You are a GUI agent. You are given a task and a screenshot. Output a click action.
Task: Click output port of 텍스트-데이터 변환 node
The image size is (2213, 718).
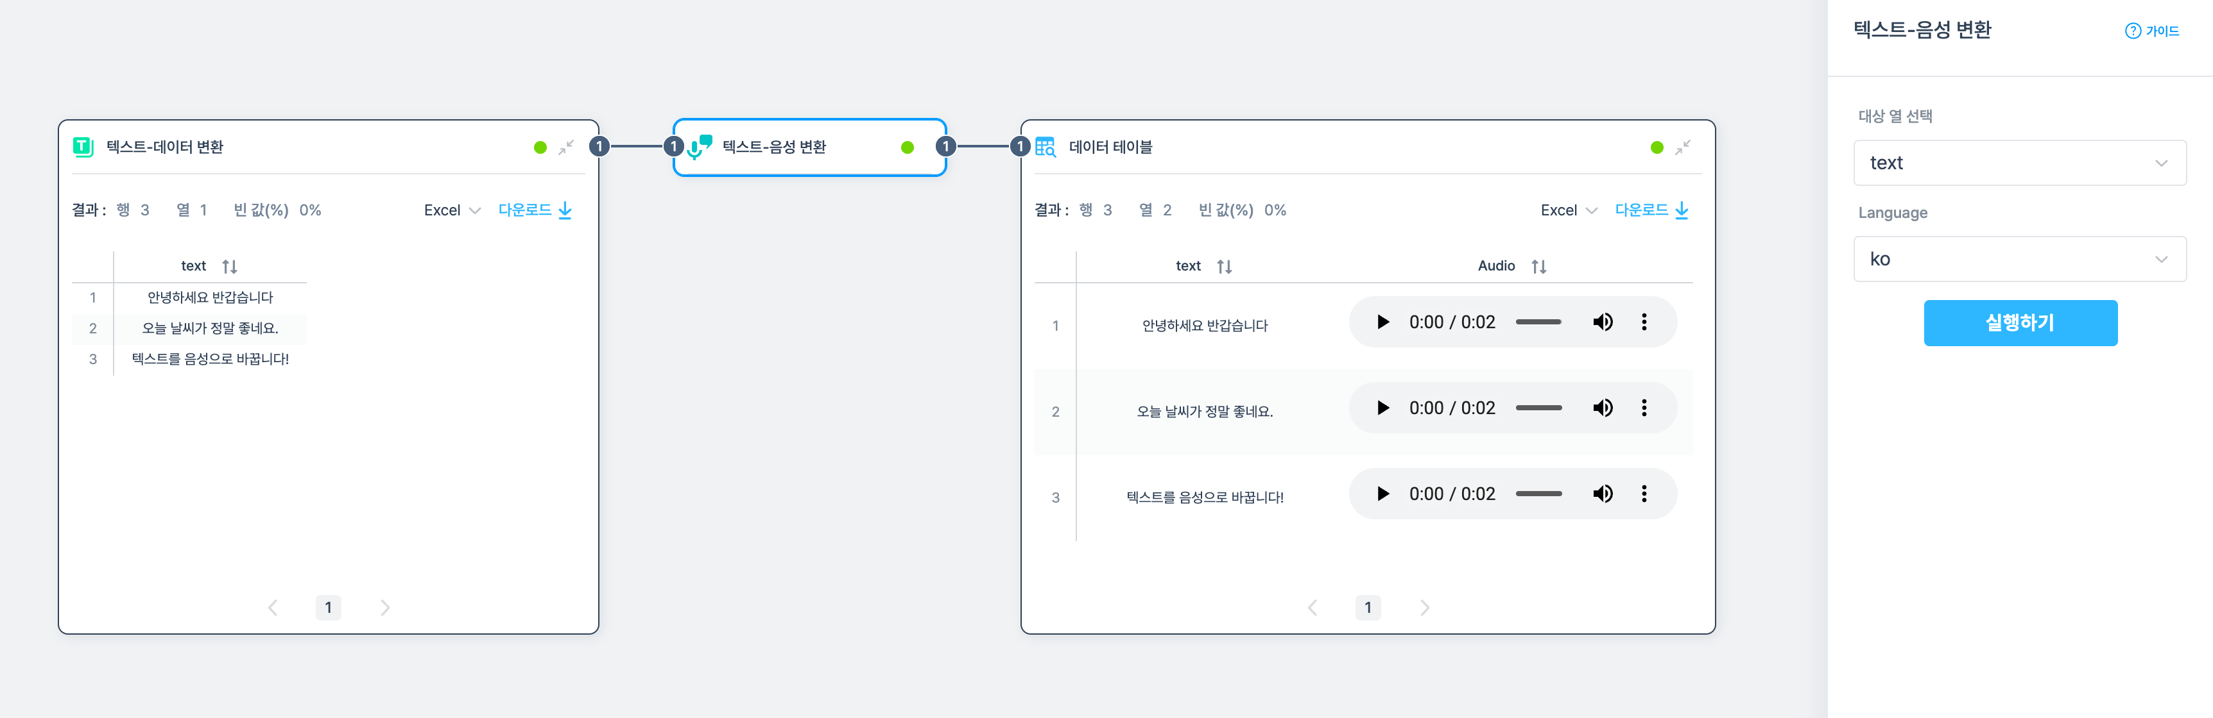(x=599, y=147)
